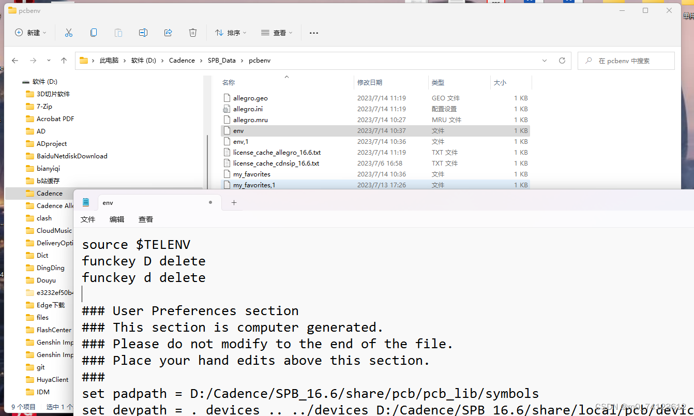Click the back navigation arrow
The width and height of the screenshot is (694, 416).
coord(15,61)
